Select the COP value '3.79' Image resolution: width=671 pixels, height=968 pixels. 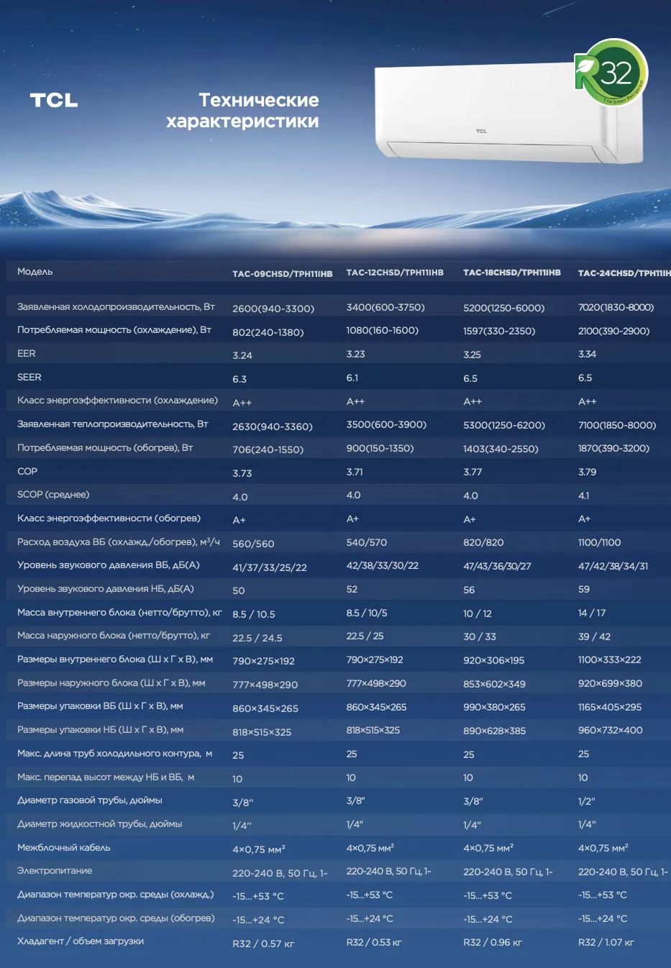click(587, 472)
